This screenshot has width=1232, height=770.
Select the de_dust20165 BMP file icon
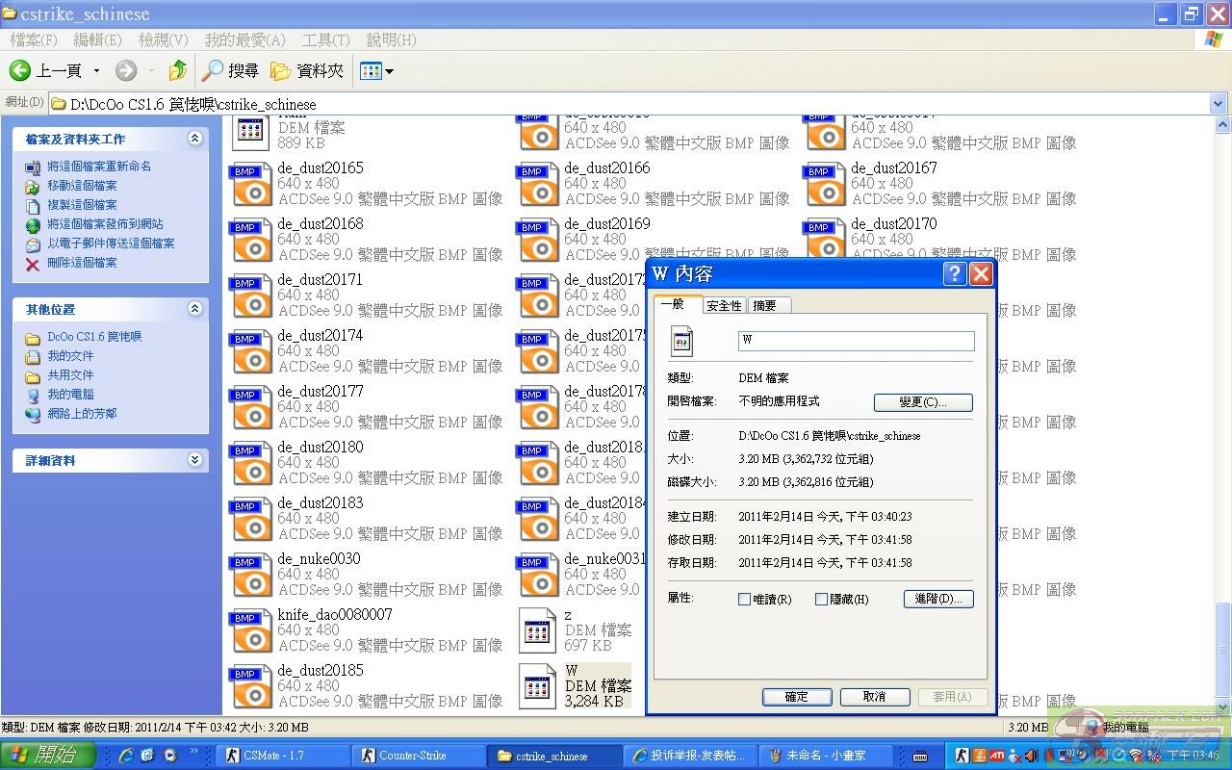coord(250,184)
